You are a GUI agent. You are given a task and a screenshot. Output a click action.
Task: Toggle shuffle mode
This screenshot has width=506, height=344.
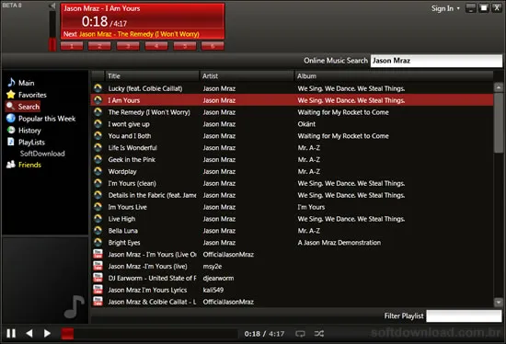tap(319, 334)
